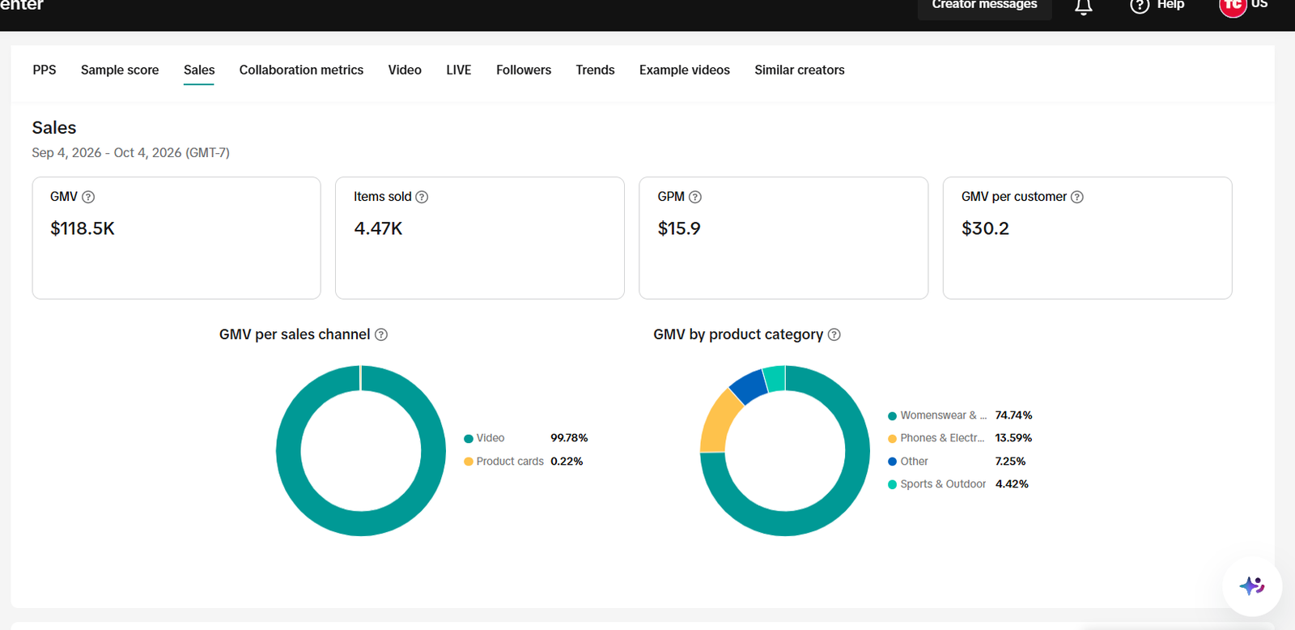Image resolution: width=1295 pixels, height=630 pixels.
Task: Click the Sports & Outdoor legend color dot
Action: click(x=892, y=484)
